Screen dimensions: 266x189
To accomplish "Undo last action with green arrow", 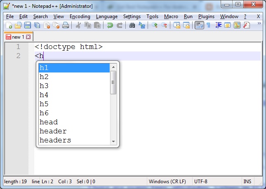I will (x=110, y=25).
